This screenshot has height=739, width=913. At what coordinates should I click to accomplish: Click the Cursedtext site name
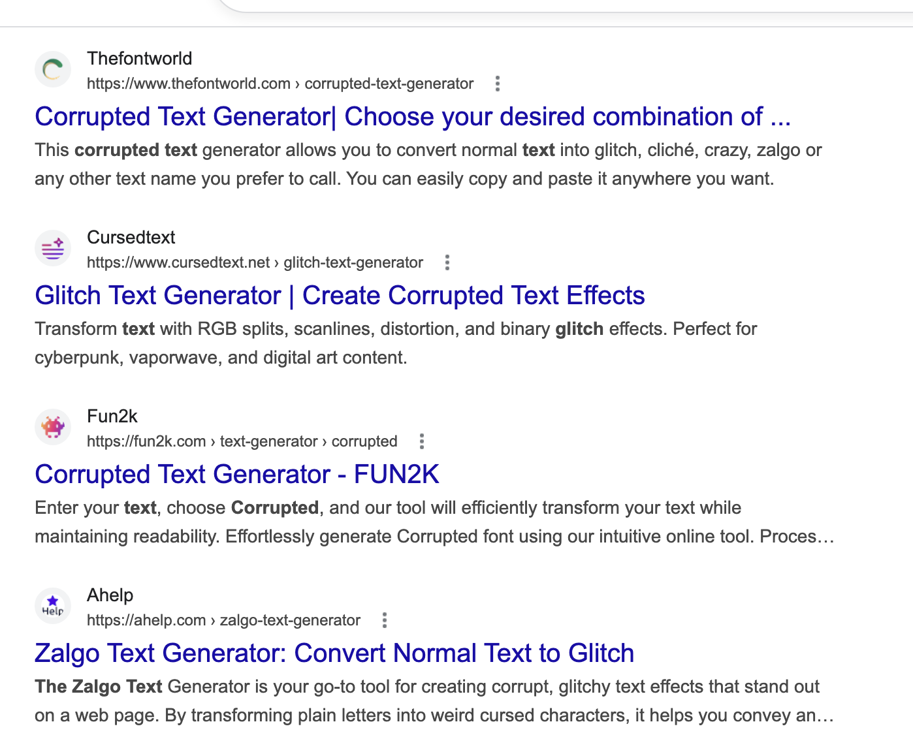131,238
